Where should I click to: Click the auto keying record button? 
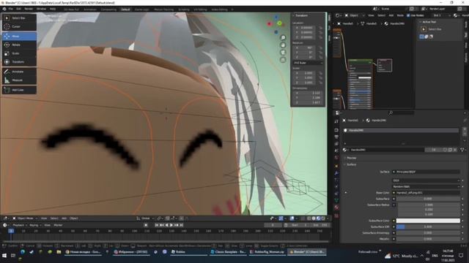[x=146, y=225]
